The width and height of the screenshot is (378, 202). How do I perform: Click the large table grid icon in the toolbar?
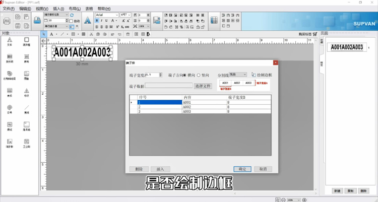pos(214,21)
